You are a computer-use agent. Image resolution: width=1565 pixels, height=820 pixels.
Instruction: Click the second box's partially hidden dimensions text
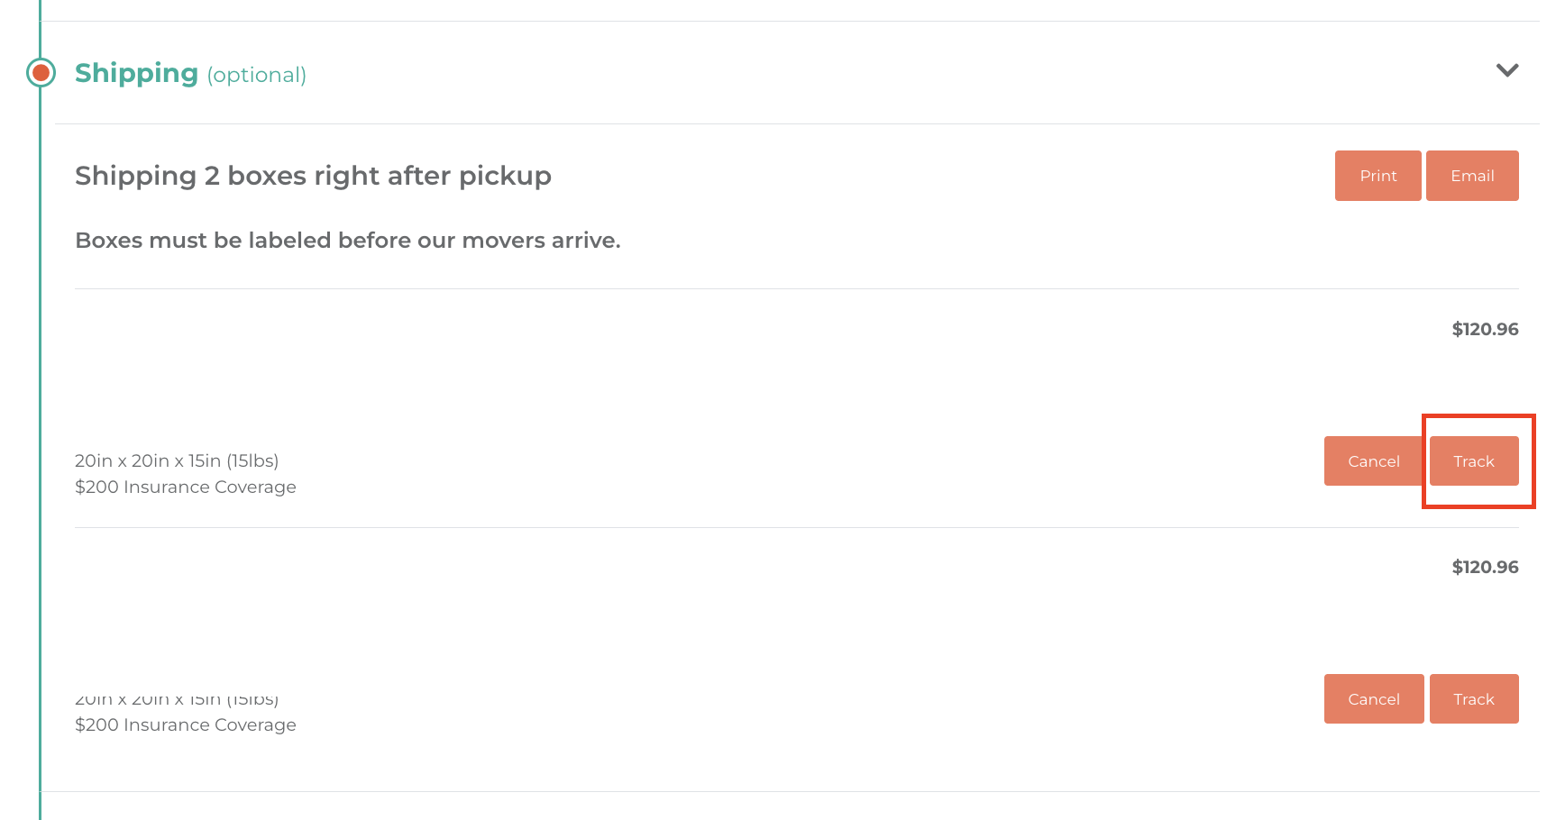[x=177, y=699]
